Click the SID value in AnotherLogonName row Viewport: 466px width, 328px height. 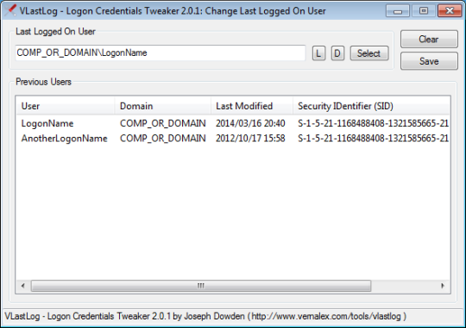point(374,139)
